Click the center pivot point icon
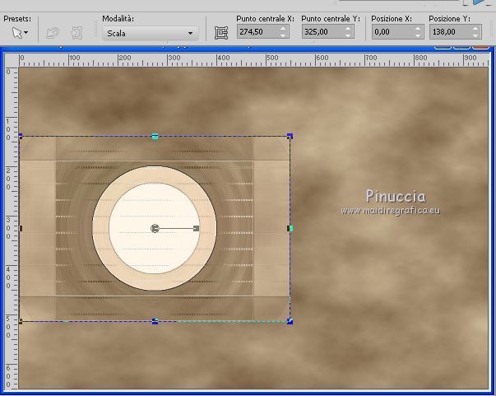 pos(221,33)
